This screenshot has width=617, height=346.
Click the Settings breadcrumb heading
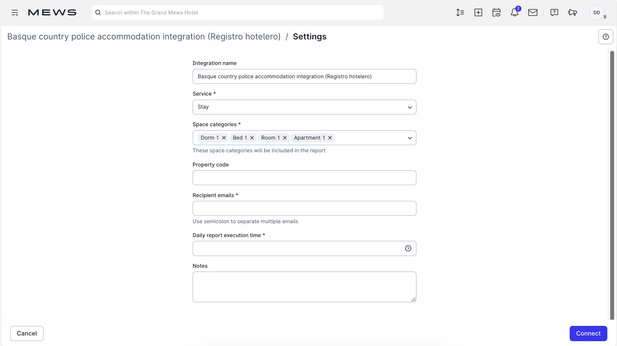tap(310, 37)
